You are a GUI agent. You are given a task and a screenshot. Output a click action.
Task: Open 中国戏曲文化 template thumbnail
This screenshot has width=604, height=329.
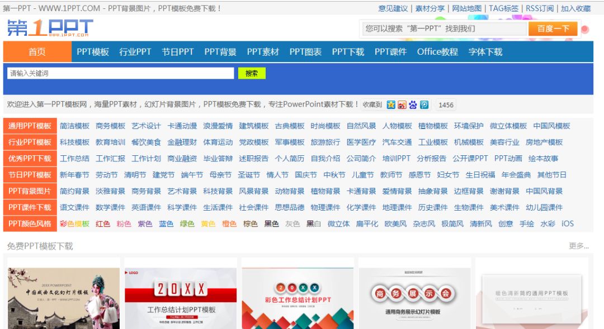[64, 298]
